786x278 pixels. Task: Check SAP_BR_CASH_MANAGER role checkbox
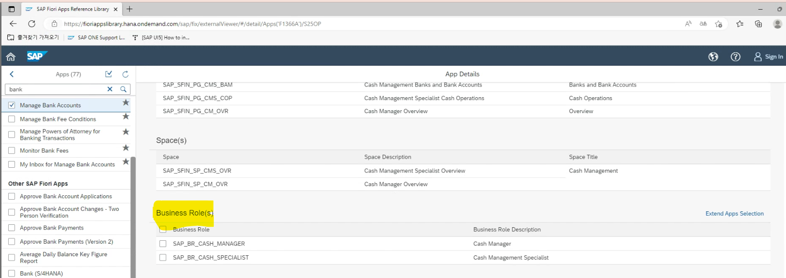click(163, 244)
